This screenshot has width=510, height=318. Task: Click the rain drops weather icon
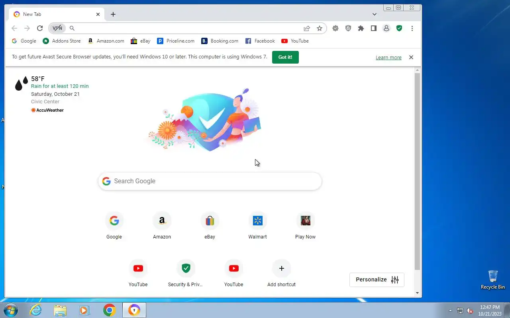click(21, 83)
